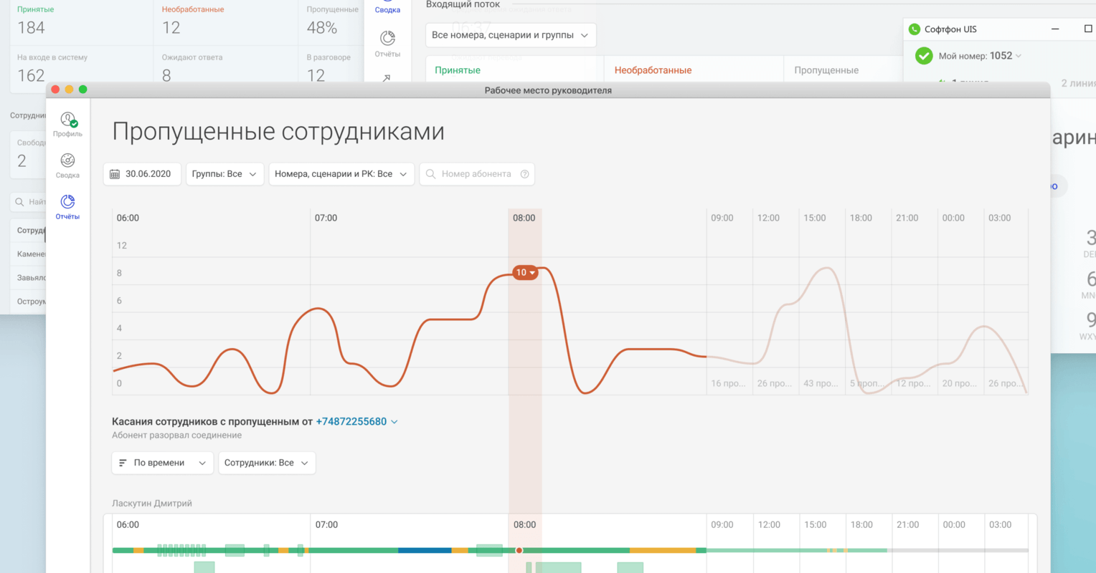Click the Номер абонента search field
Viewport: 1096px width, 573px height.
477,174
